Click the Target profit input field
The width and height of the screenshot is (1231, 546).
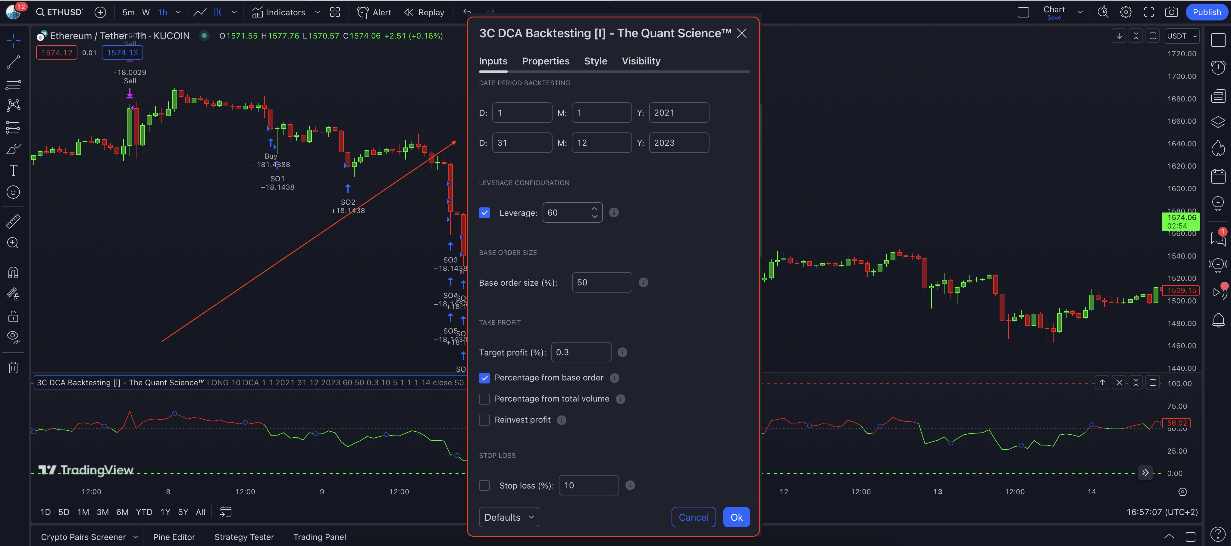[x=581, y=352]
